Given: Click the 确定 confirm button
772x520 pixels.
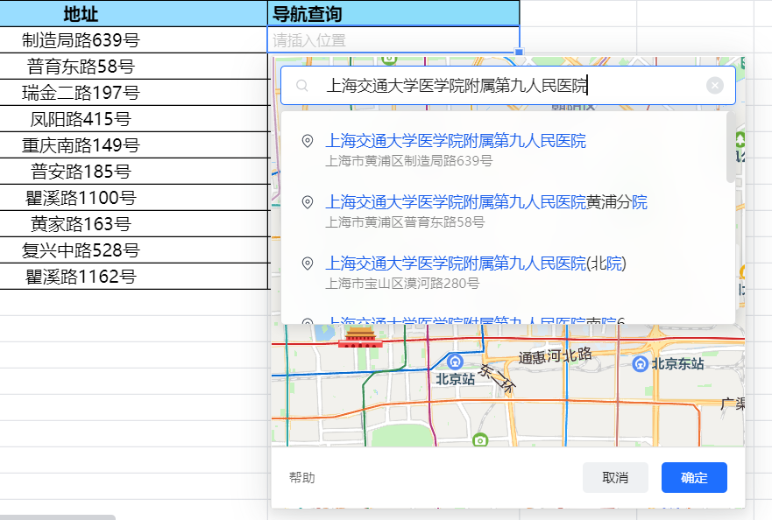Looking at the screenshot, I should [x=694, y=477].
